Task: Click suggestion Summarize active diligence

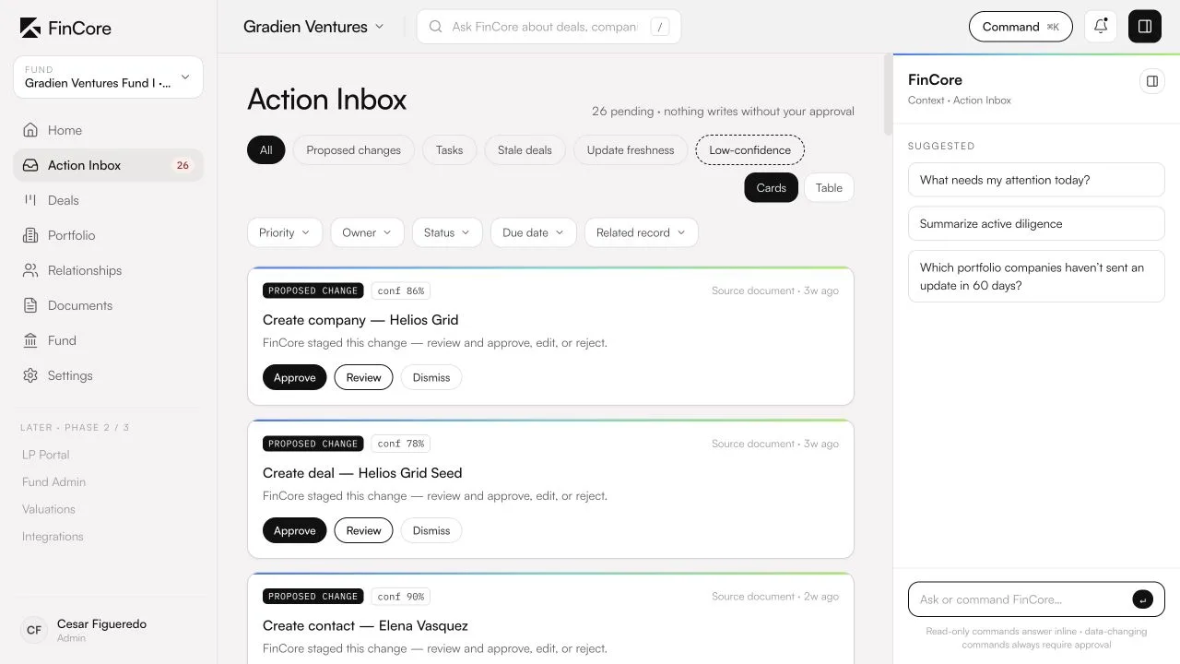Action: coord(1036,224)
